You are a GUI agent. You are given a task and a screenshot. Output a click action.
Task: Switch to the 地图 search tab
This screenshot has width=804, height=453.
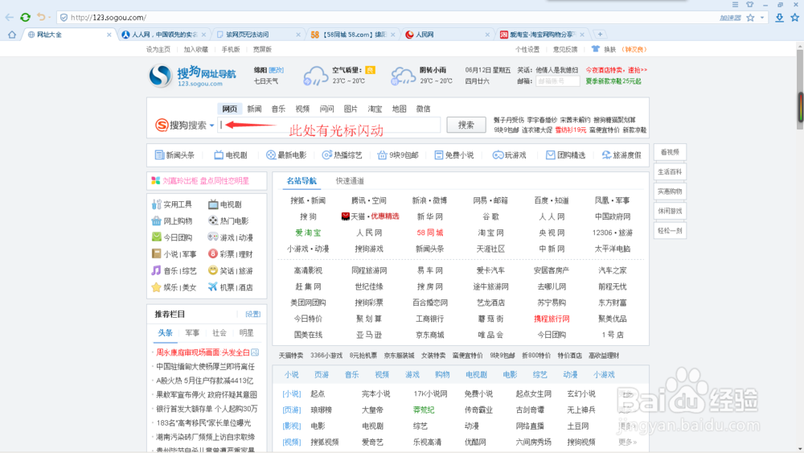(399, 109)
